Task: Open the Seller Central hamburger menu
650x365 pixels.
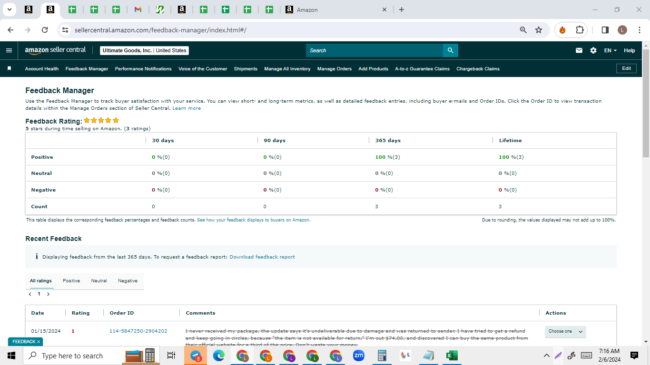Action: pyautogui.click(x=9, y=50)
